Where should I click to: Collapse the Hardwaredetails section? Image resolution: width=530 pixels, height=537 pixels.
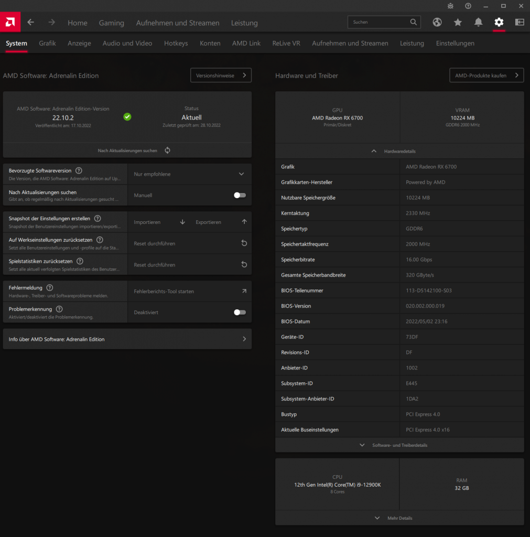tap(399, 151)
